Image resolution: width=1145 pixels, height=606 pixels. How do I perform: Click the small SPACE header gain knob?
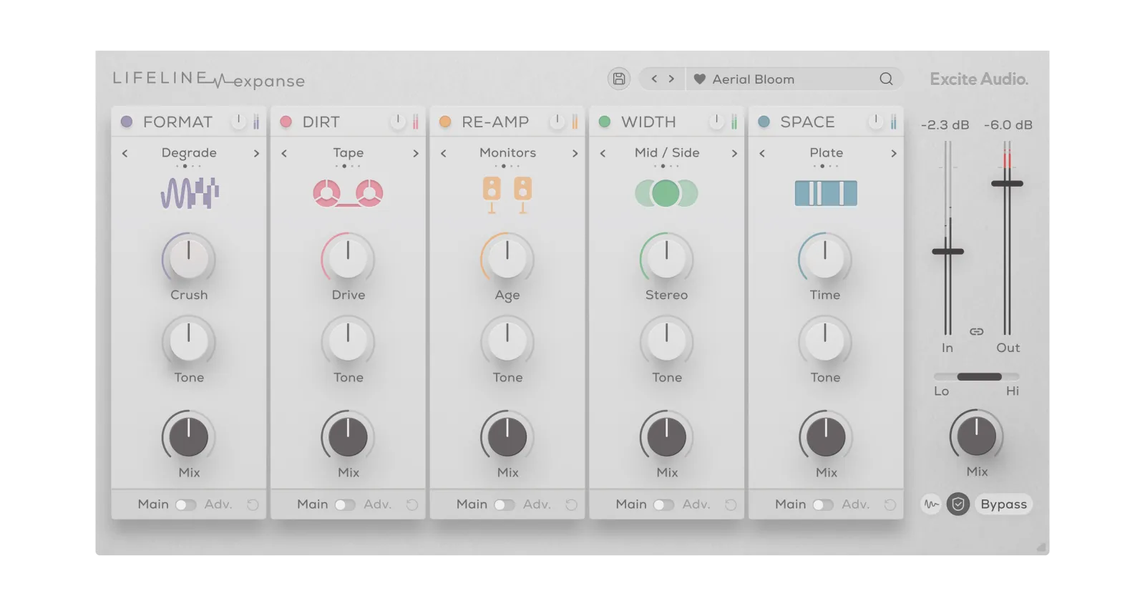point(875,122)
